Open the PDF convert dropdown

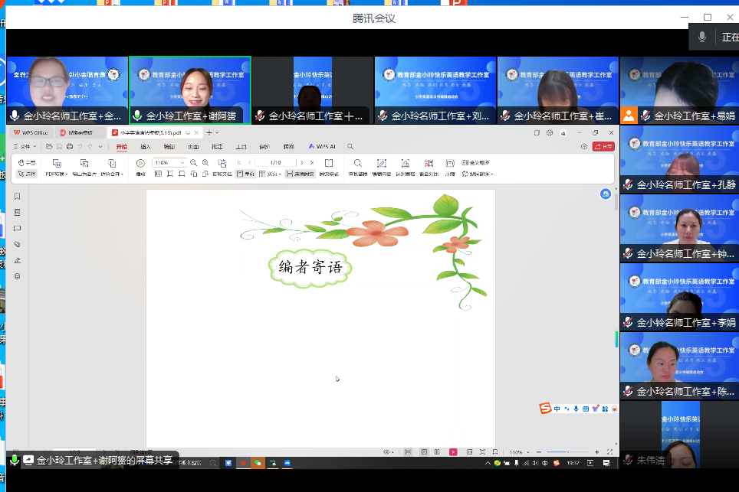(x=56, y=174)
